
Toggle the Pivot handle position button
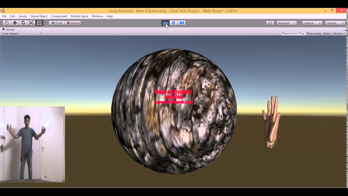pos(57,23)
